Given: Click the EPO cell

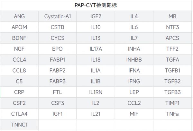Looking at the screenshot, I should [58, 49].
